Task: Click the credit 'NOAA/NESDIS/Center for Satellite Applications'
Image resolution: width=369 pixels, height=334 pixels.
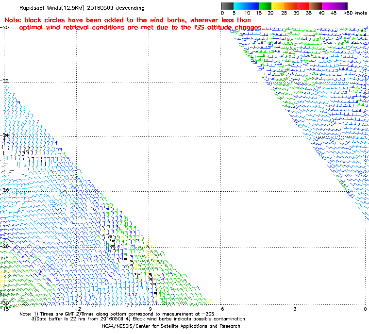Action: (155, 326)
